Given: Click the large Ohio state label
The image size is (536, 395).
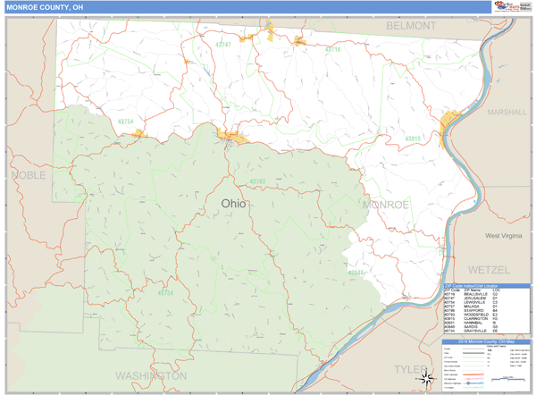Looking at the screenshot, I should [234, 203].
